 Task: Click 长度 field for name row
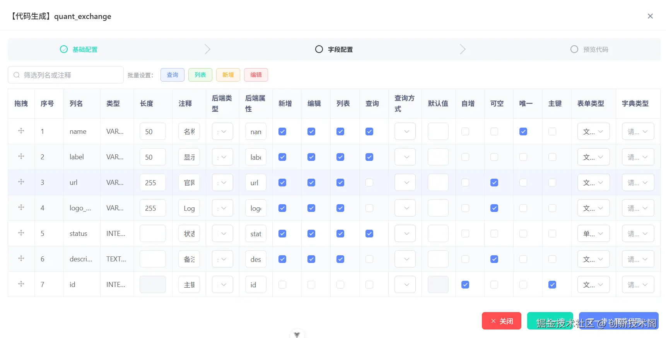click(153, 131)
